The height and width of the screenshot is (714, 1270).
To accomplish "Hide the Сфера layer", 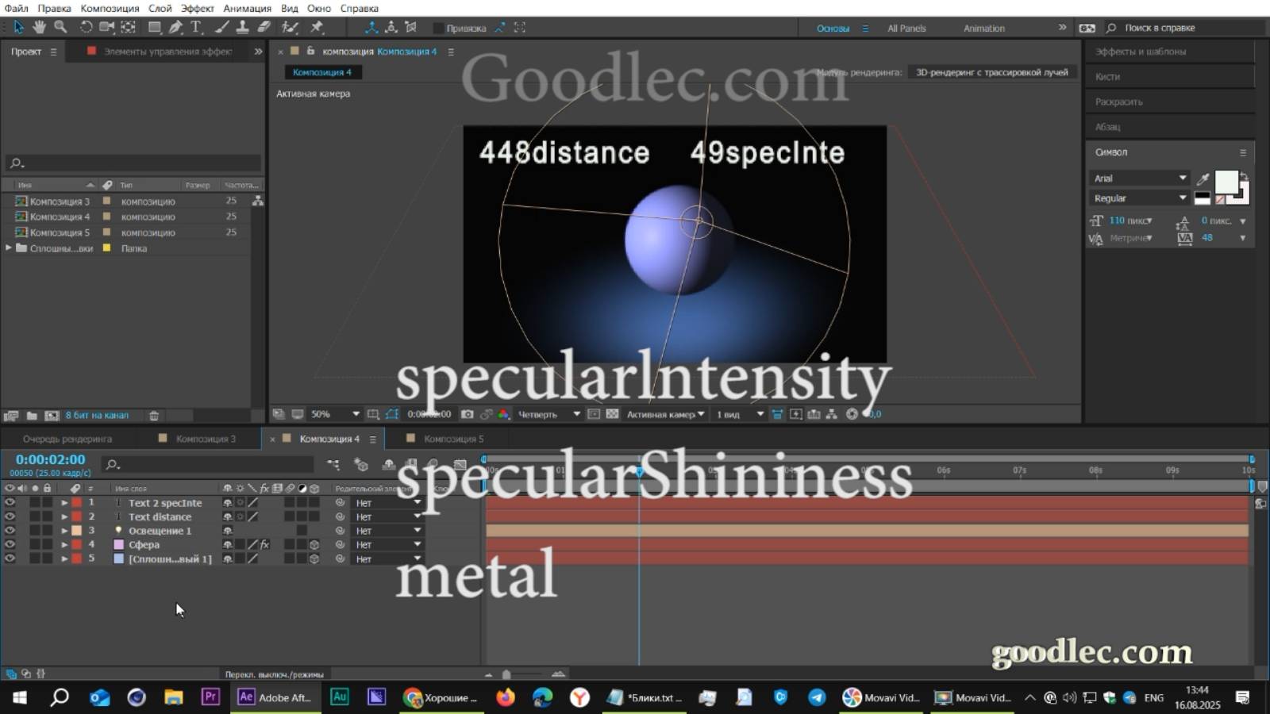I will pyautogui.click(x=11, y=544).
